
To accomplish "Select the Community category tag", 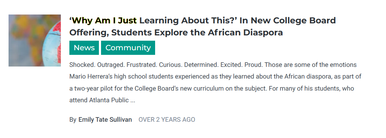I will pos(128,48).
